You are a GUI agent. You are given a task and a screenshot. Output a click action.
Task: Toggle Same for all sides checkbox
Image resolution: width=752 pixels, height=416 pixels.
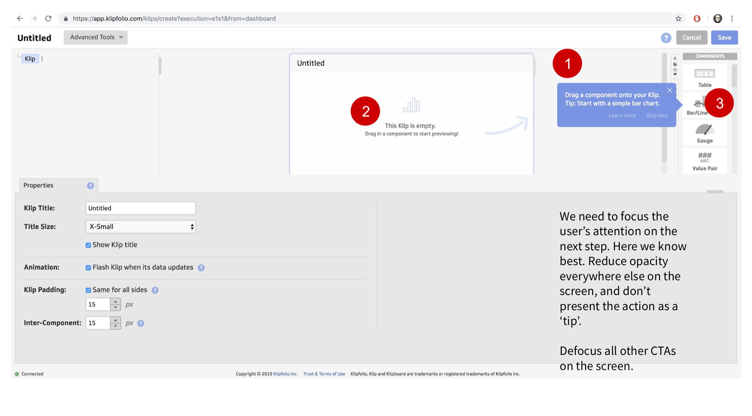(x=88, y=290)
